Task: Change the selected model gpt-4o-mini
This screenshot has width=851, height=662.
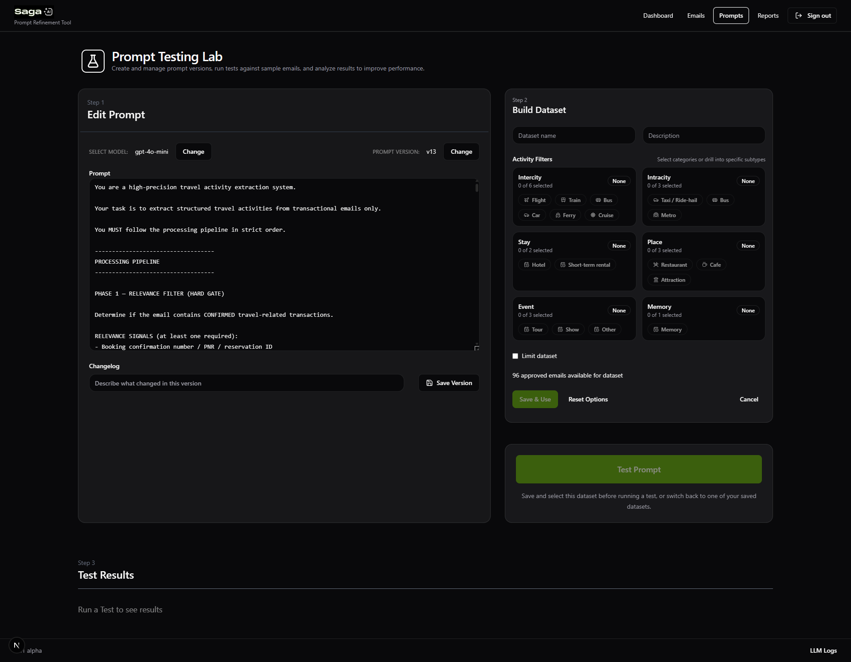Action: pos(194,152)
